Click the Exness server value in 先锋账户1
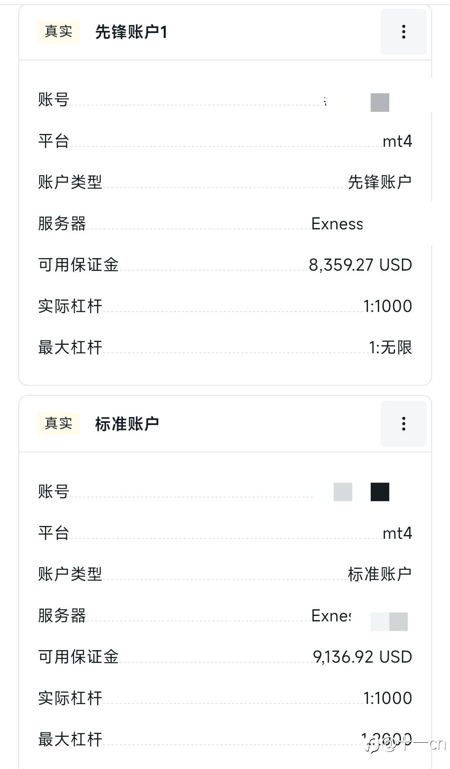Viewport: 450px width, 769px height. click(337, 224)
